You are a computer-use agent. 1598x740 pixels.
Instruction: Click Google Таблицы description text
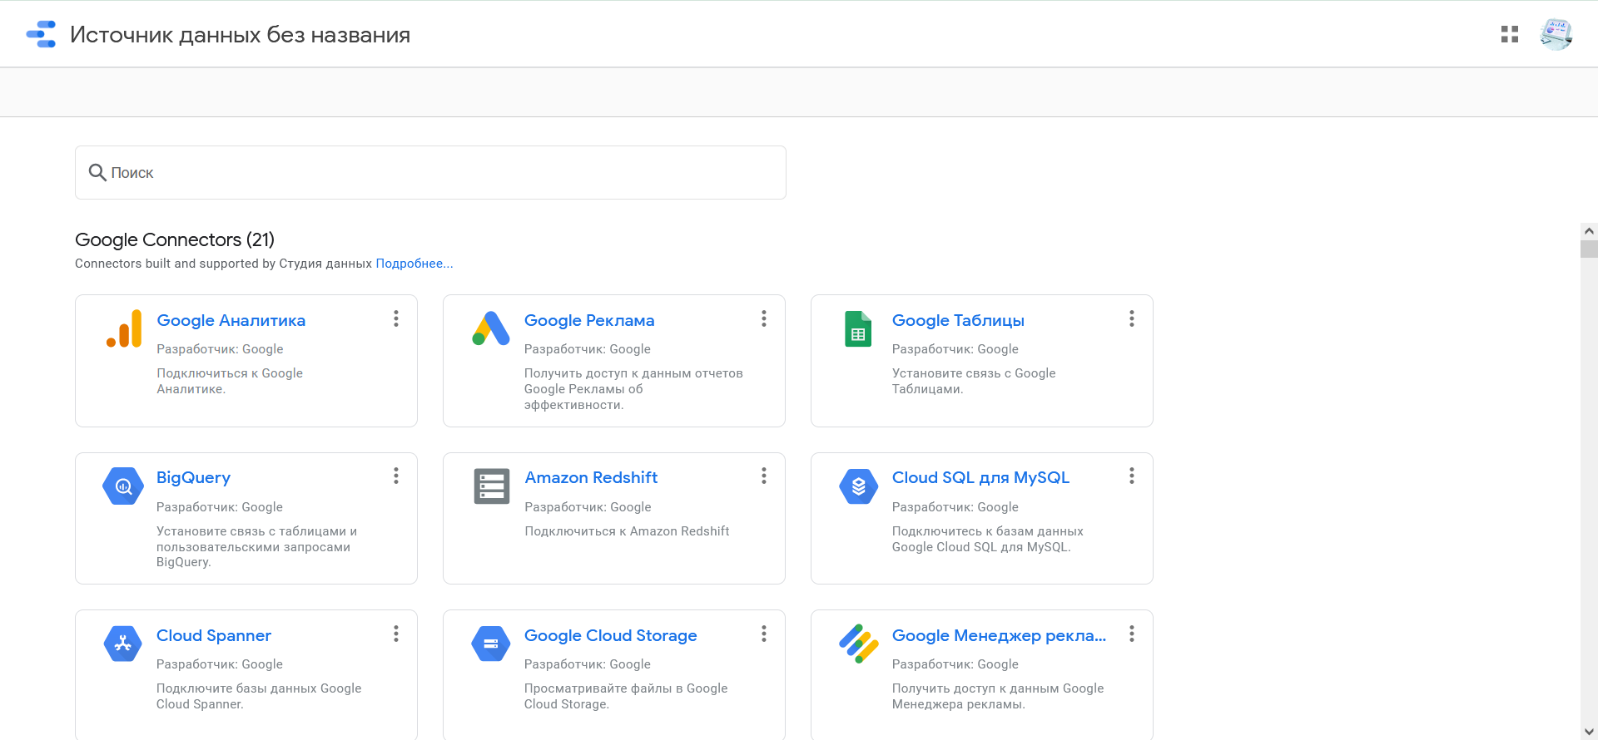pyautogui.click(x=974, y=381)
